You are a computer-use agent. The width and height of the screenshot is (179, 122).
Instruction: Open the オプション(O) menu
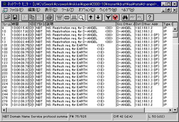(87, 10)
